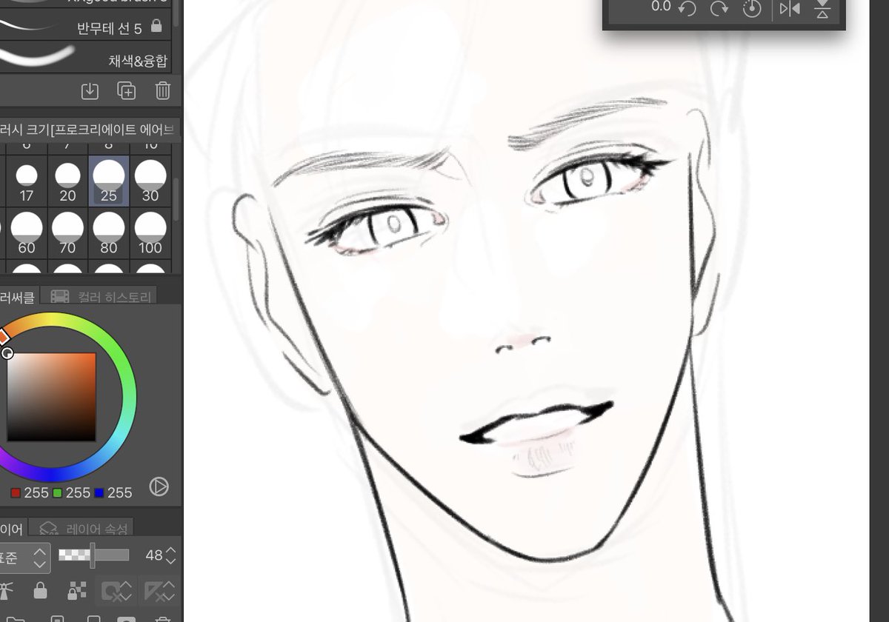This screenshot has width=889, height=622.
Task: Choose brush size 80
Action: 109,233
